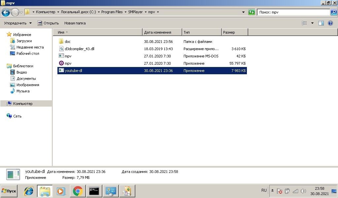Screen dimensions: 338x198
Task: Change the view with the view icon
Action: [304, 23]
